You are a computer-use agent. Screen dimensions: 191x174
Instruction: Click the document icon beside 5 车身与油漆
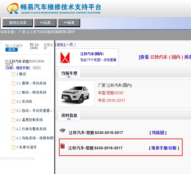click(13, 147)
